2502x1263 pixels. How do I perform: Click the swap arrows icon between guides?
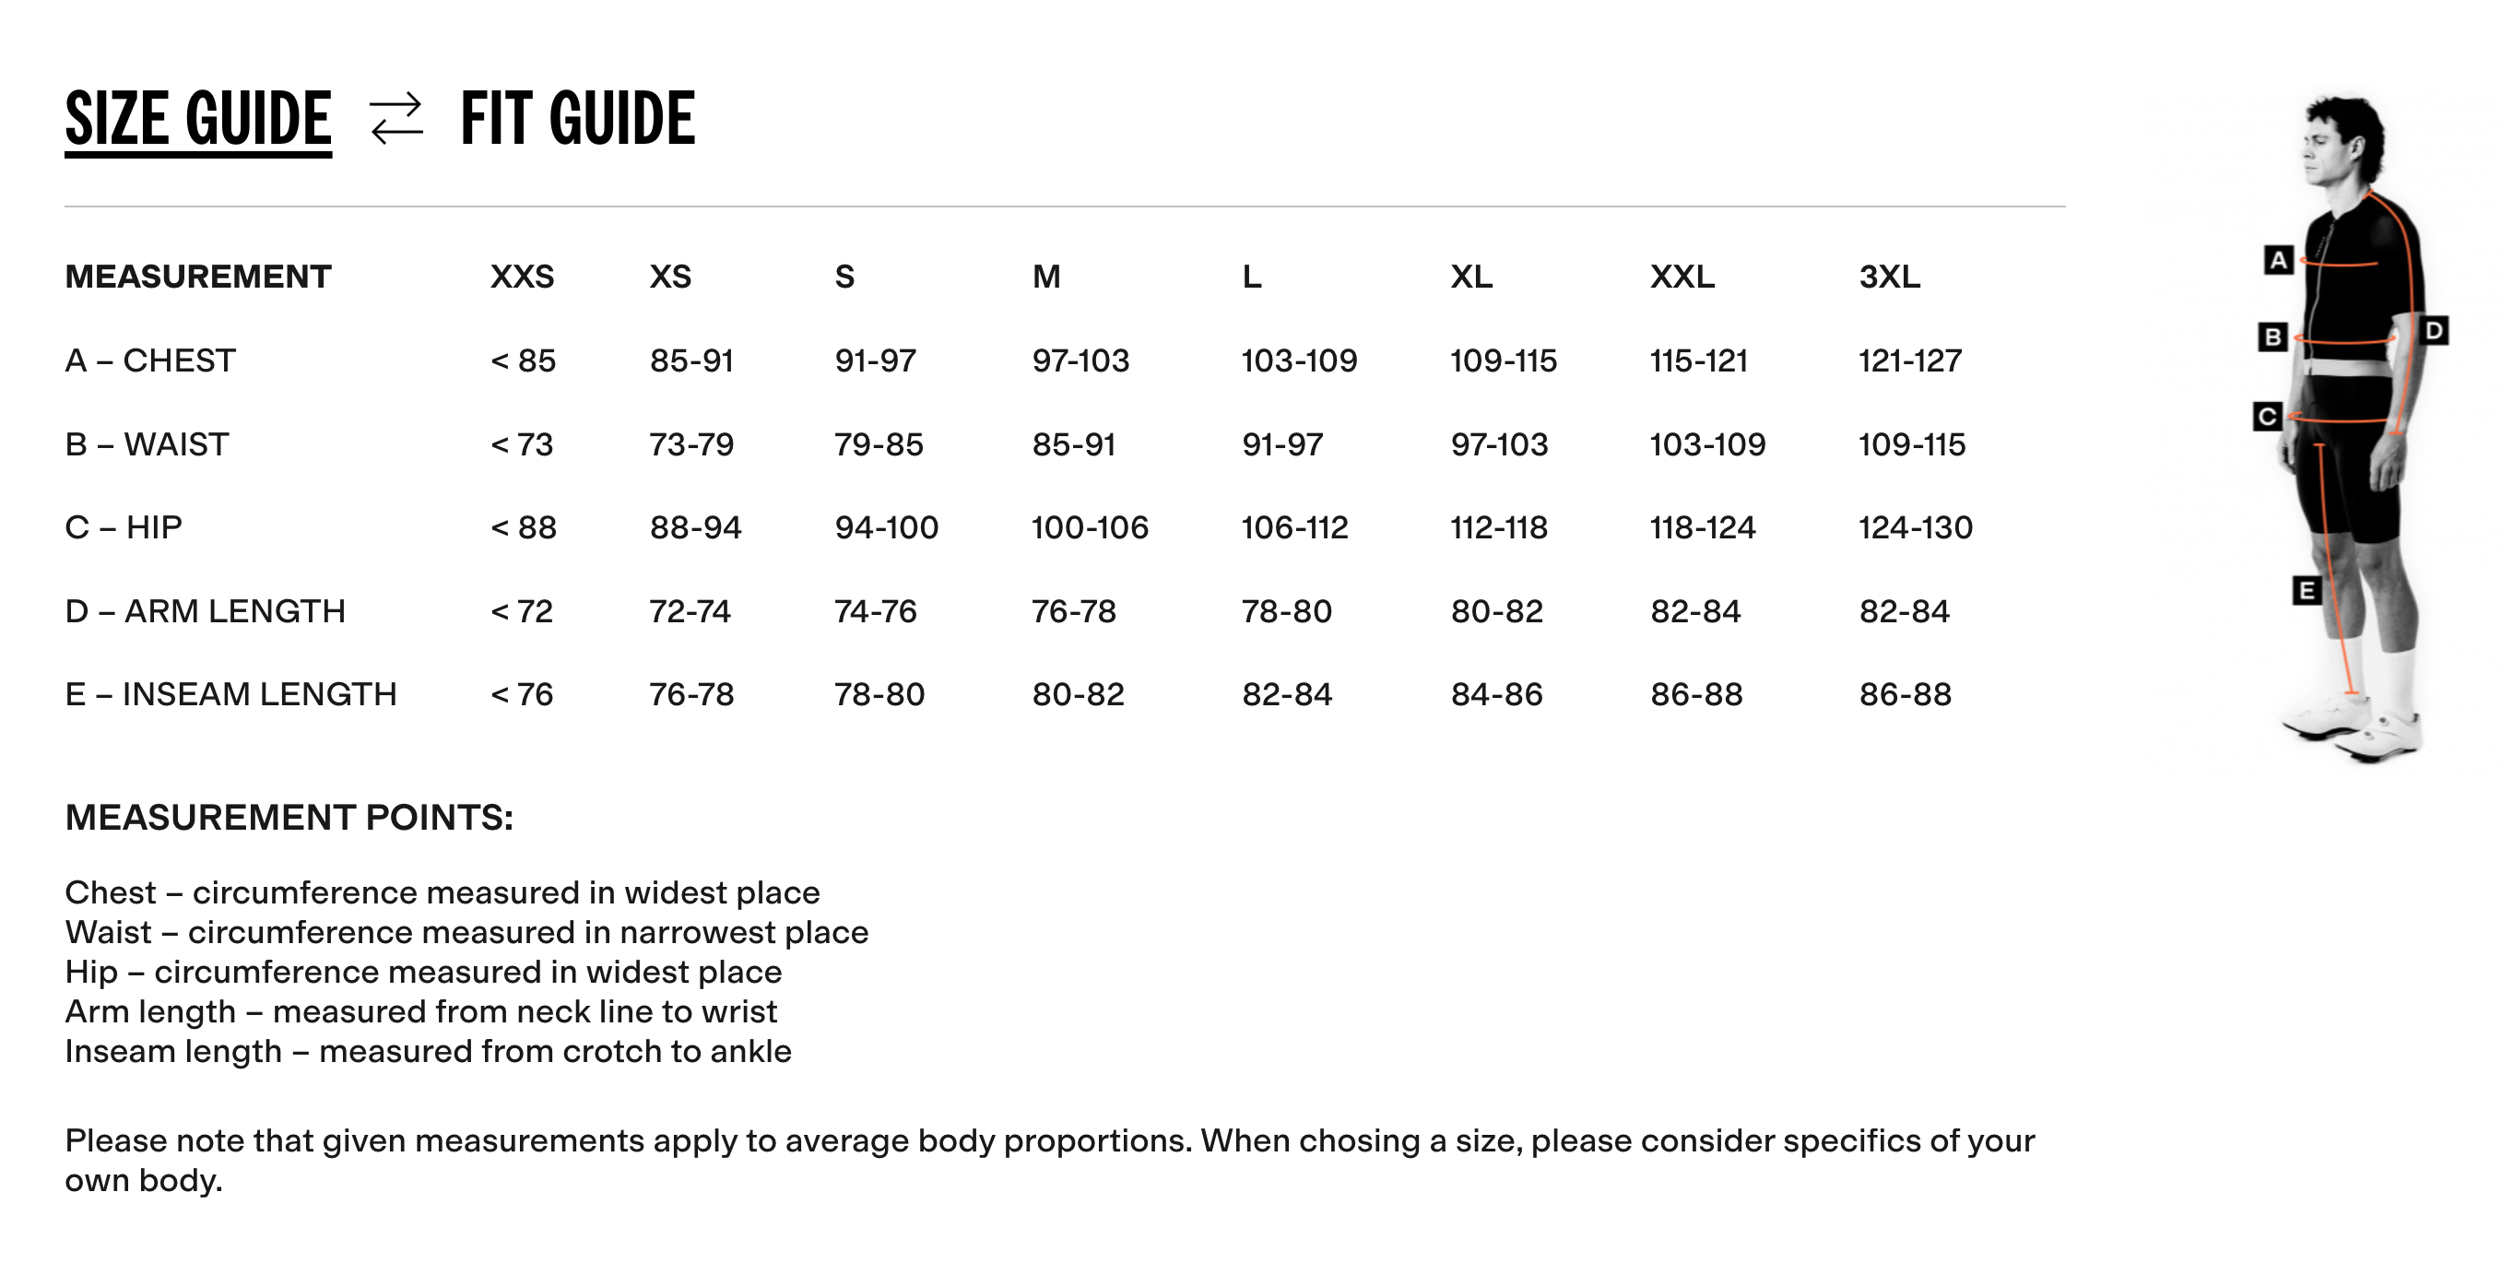pos(396,119)
